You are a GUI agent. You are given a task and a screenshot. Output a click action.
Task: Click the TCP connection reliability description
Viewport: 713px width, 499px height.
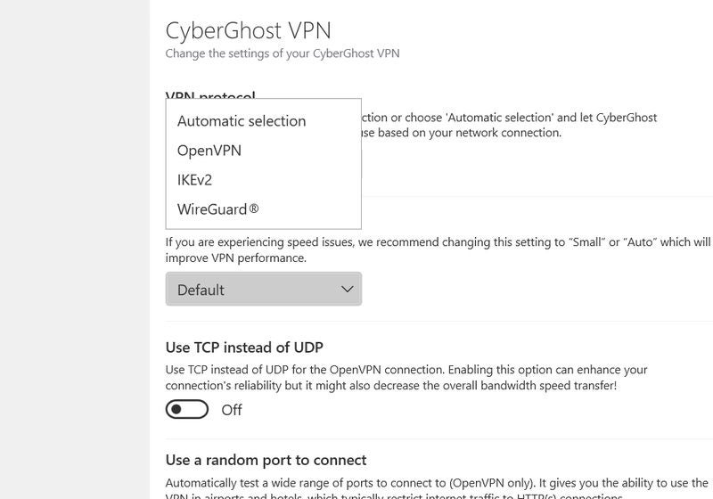point(406,377)
